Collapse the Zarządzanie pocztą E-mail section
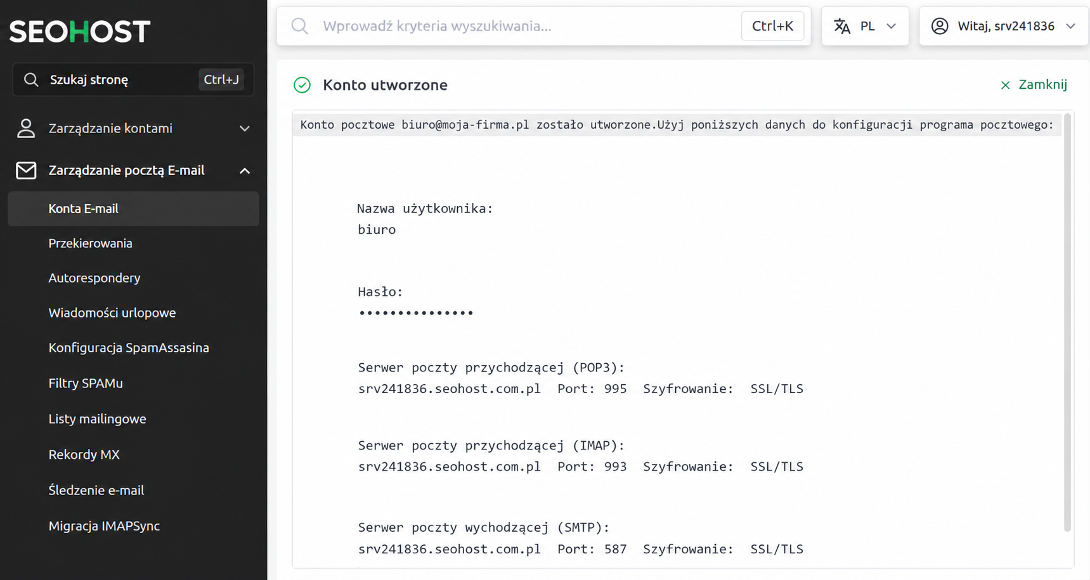 (x=133, y=171)
